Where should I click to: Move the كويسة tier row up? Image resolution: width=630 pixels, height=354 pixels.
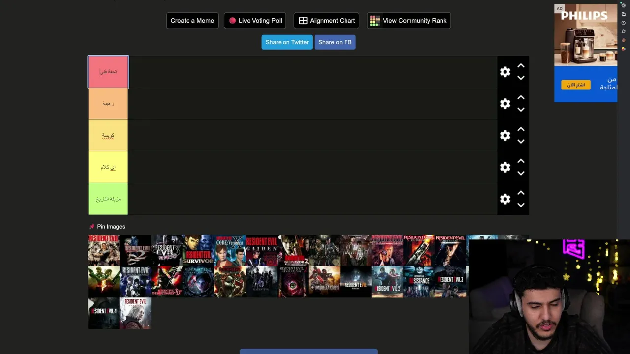coord(521,129)
